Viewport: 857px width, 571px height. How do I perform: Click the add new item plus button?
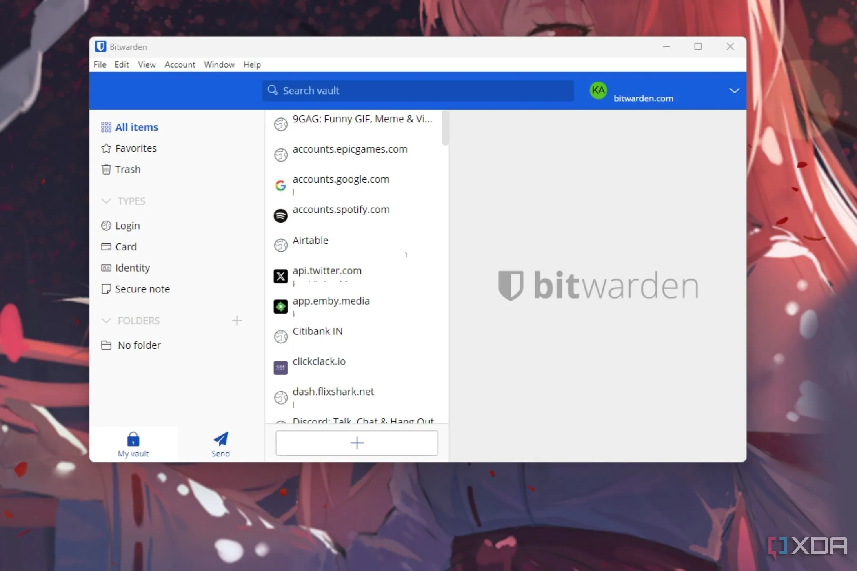[x=357, y=443]
